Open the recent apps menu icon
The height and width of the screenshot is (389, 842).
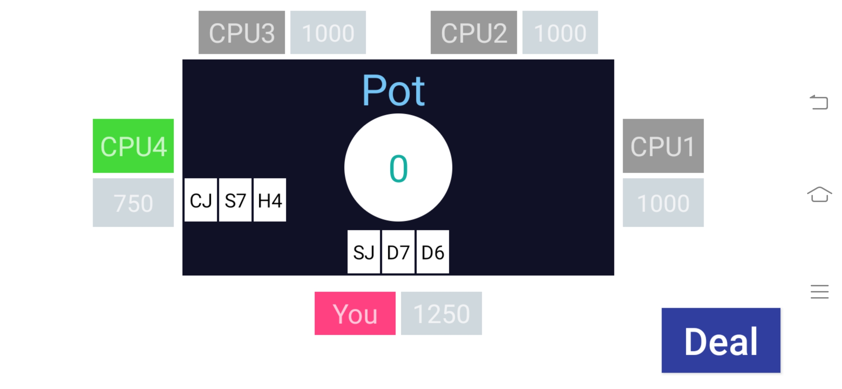(x=819, y=291)
